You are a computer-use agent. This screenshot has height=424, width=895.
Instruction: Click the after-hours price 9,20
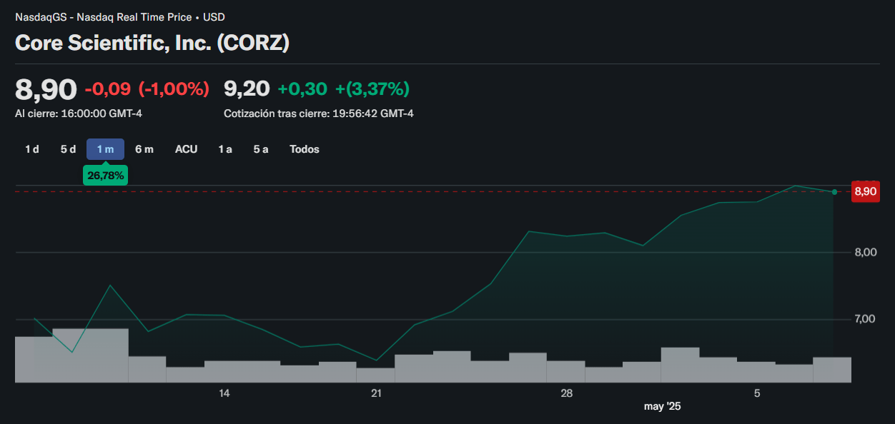[x=247, y=89]
